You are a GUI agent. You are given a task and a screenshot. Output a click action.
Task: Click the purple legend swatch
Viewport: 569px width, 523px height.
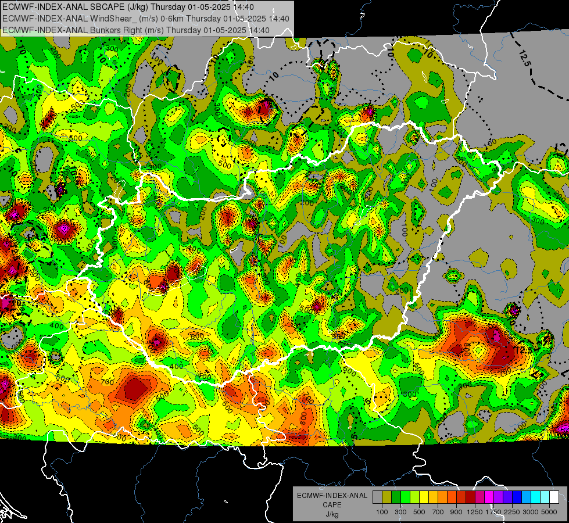[498, 497]
